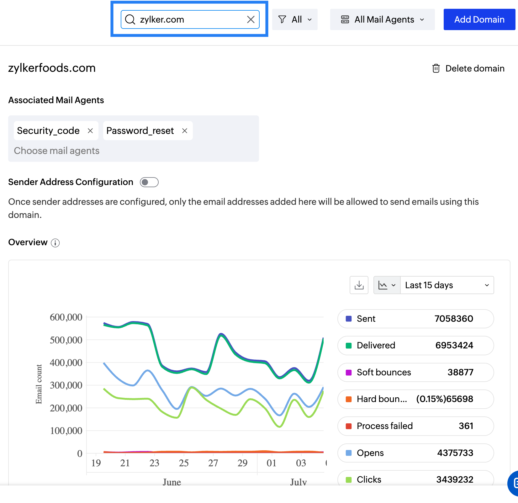The height and width of the screenshot is (503, 518).
Task: Download the overview chart data
Action: [x=359, y=285]
